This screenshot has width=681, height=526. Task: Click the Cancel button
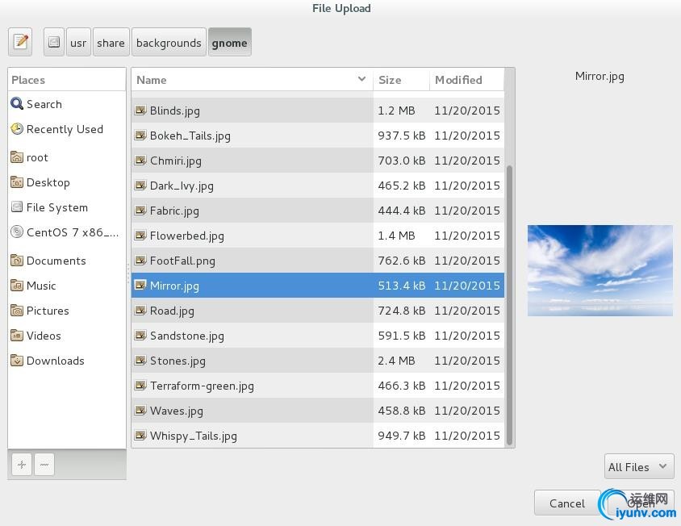pyautogui.click(x=566, y=503)
